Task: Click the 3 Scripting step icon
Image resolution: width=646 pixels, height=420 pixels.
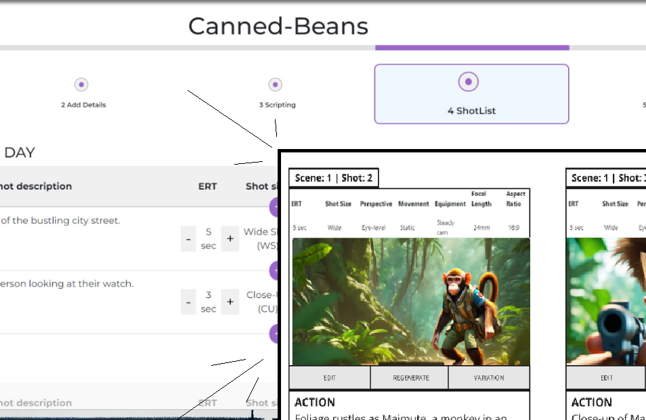Action: (x=276, y=85)
